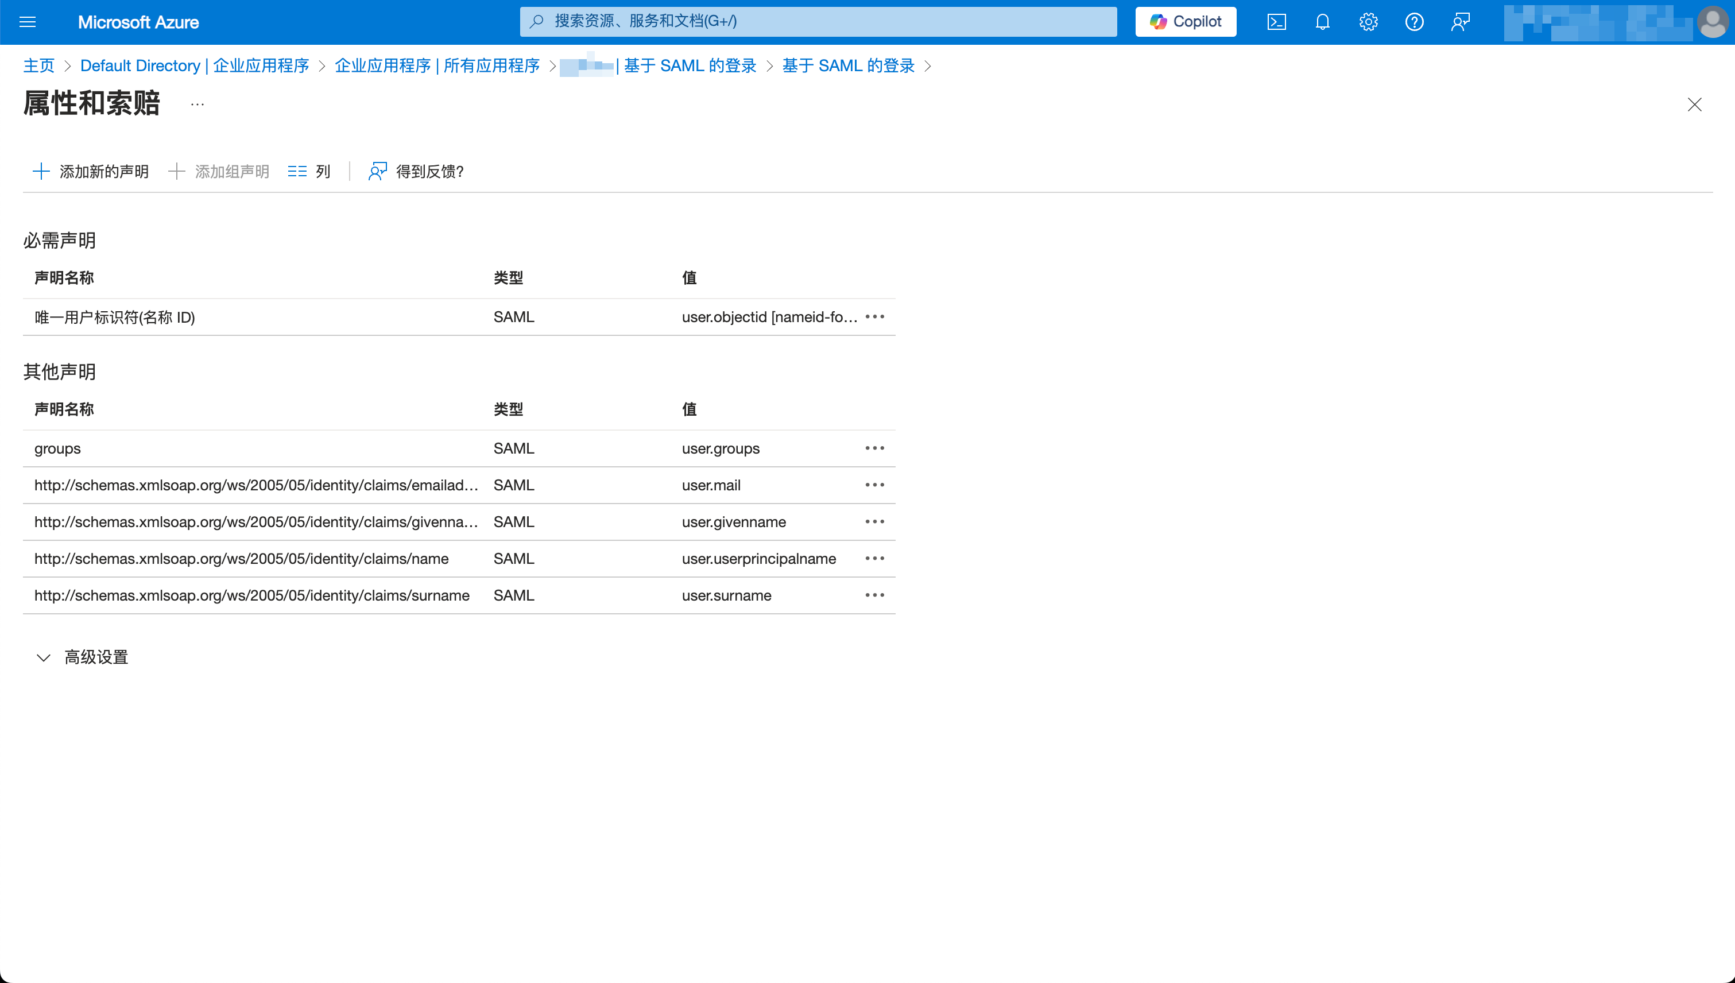Open the notifications bell
Viewport: 1735px width, 983px height.
1322,22
